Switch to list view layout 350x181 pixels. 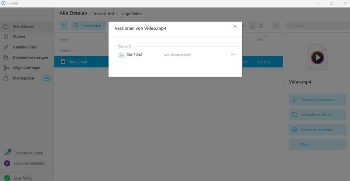(252, 26)
